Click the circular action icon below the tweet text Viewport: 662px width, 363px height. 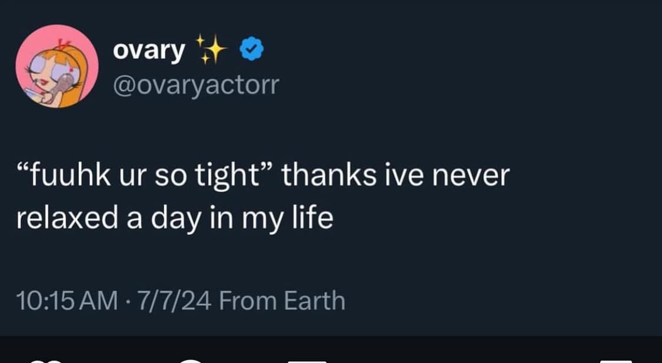(188, 360)
